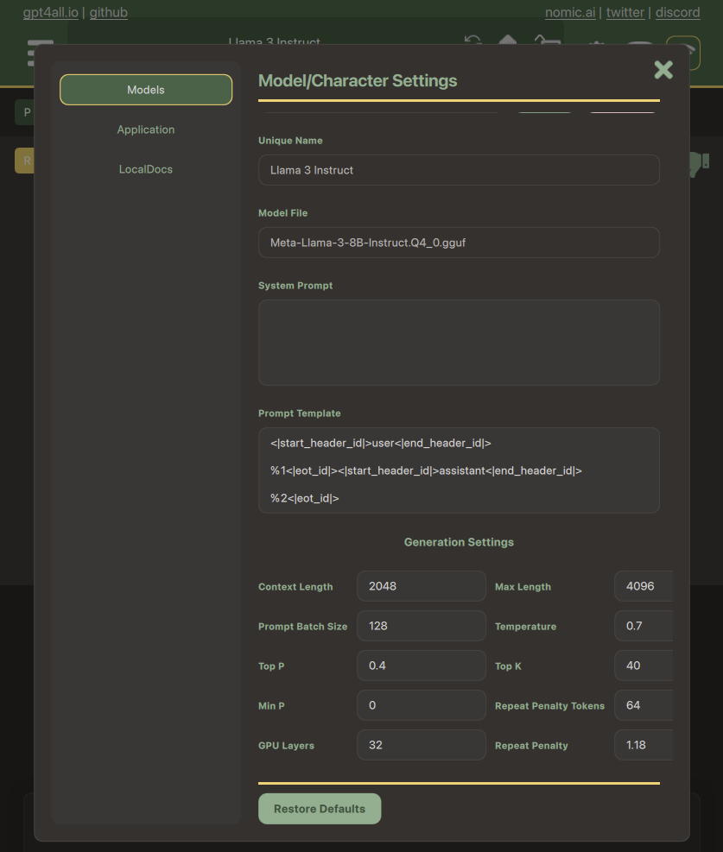Edit the Repeat Penalty Tokens value 64
Screen dimensions: 723x852
tap(644, 704)
